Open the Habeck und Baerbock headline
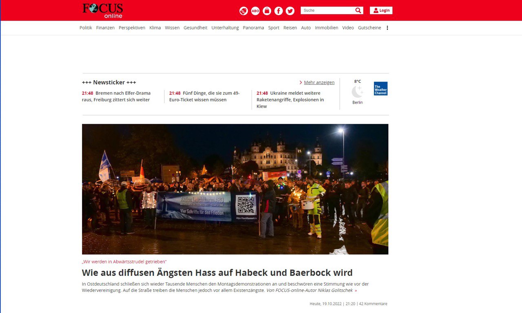 click(x=217, y=273)
